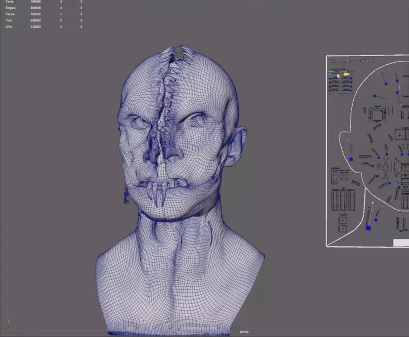Select the Push-Pull crossed box control
This screenshot has width=409, height=337.
pos(344,176)
